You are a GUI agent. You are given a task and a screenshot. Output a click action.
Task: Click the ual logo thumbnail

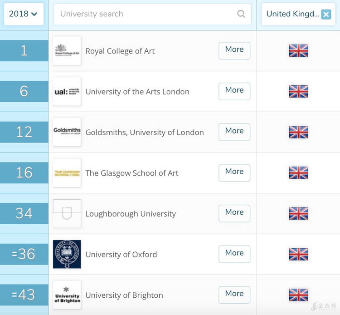point(67,91)
